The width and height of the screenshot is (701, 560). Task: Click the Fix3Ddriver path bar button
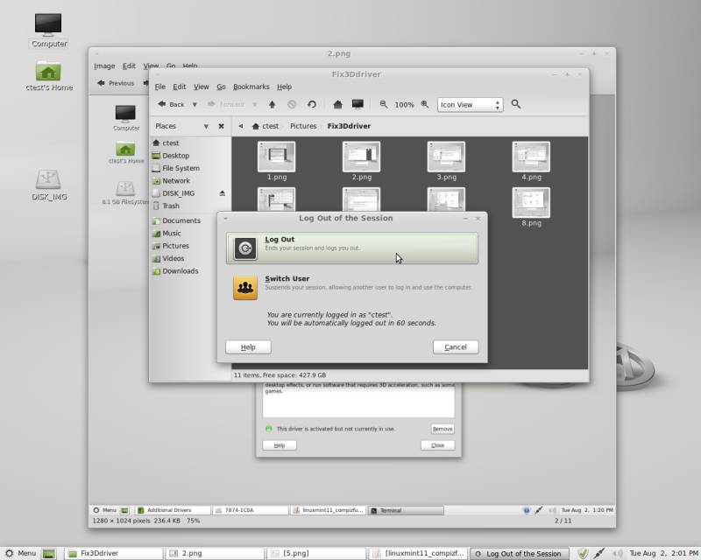(x=349, y=126)
